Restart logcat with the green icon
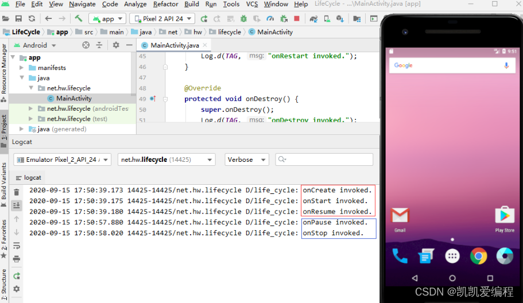Image resolution: width=523 pixels, height=303 pixels. click(x=17, y=276)
